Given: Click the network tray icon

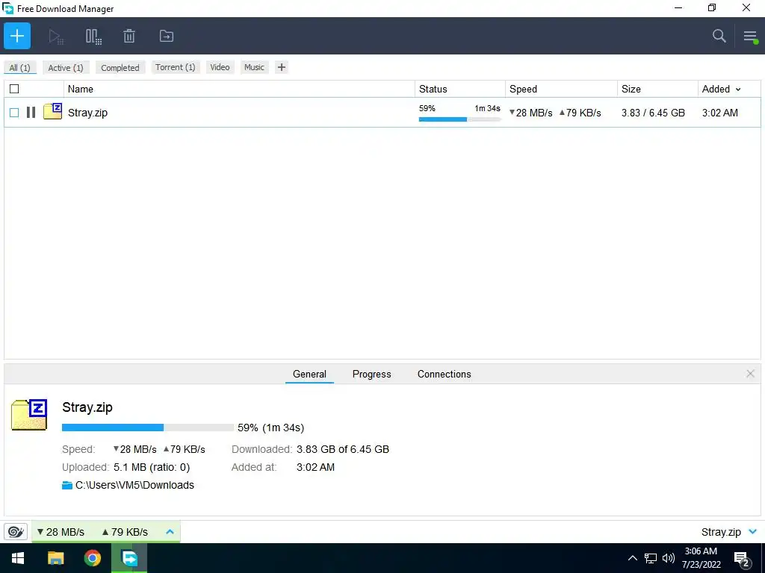Looking at the screenshot, I should 651,558.
